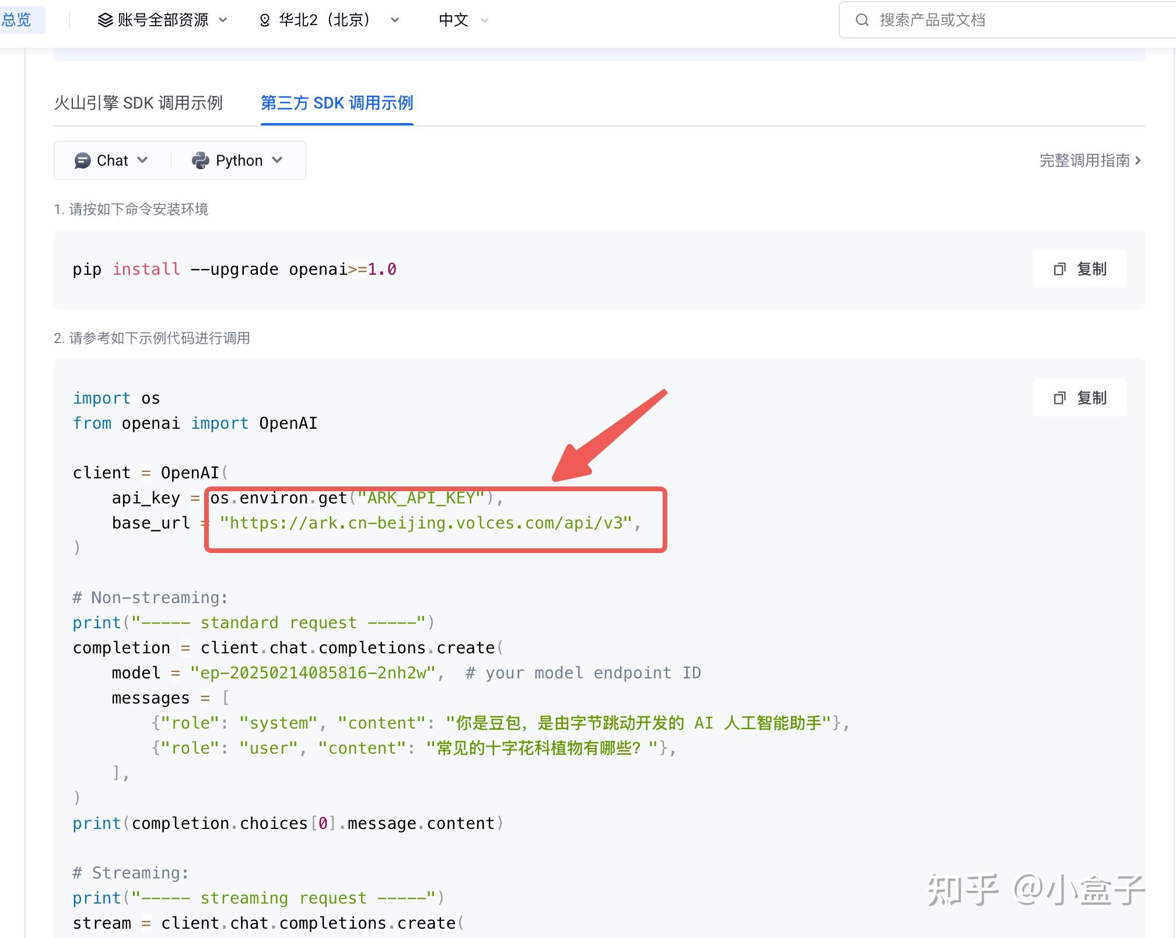Switch to 火山引擎 SDK 调用示例 tab
Screen dimensions: 1176x938
tap(138, 103)
